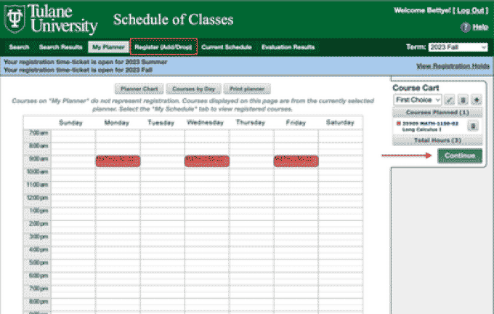This screenshot has width=494, height=314.
Task: Click the Total Hours (3) row
Action: (x=437, y=140)
